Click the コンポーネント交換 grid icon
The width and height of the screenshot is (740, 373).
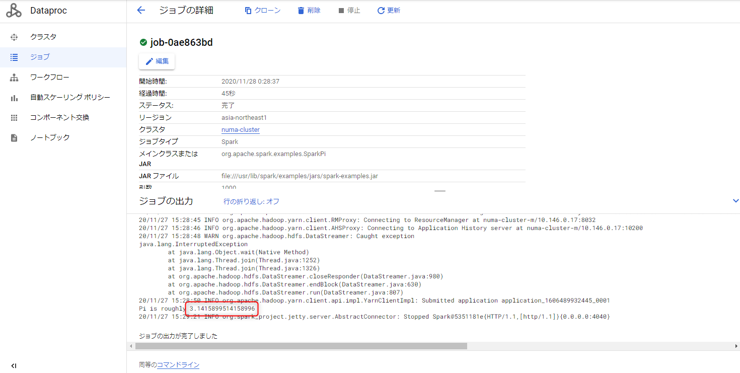pyautogui.click(x=14, y=117)
